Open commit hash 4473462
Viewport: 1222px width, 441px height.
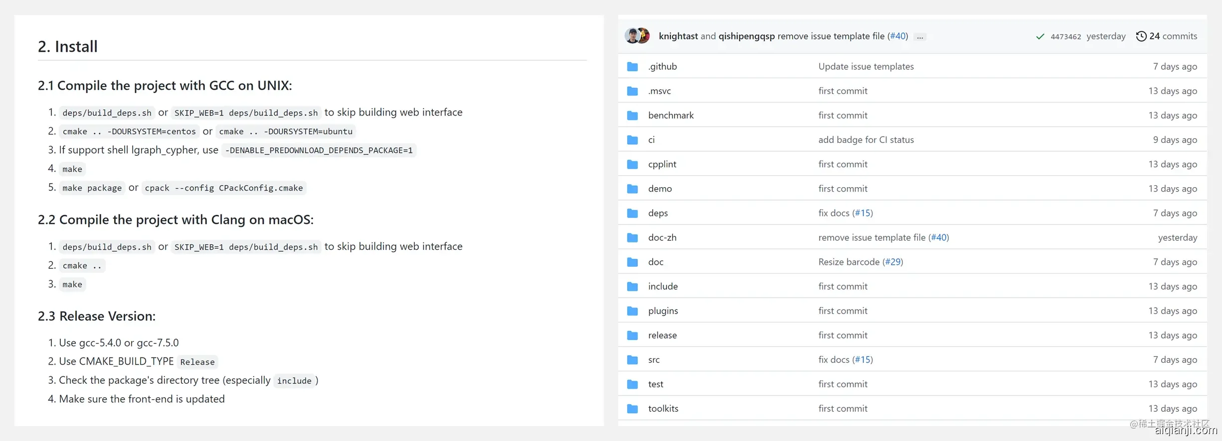coord(1065,37)
